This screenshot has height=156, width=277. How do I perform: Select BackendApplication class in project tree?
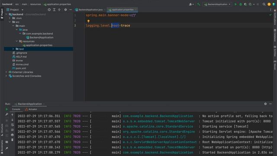[40, 38]
